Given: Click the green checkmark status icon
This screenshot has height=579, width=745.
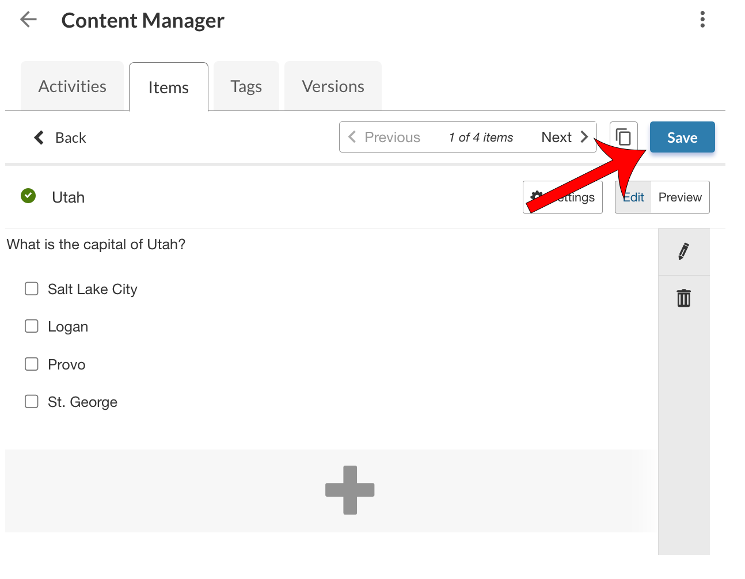Looking at the screenshot, I should (x=28, y=196).
